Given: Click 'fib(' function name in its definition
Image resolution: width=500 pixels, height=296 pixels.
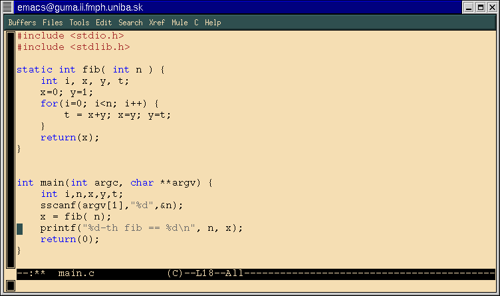Looking at the screenshot, I should click(x=94, y=70).
